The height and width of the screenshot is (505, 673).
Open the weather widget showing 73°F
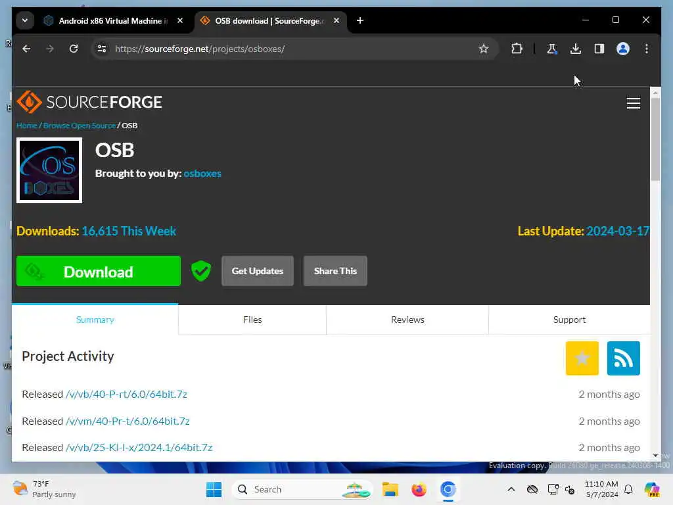click(44, 489)
